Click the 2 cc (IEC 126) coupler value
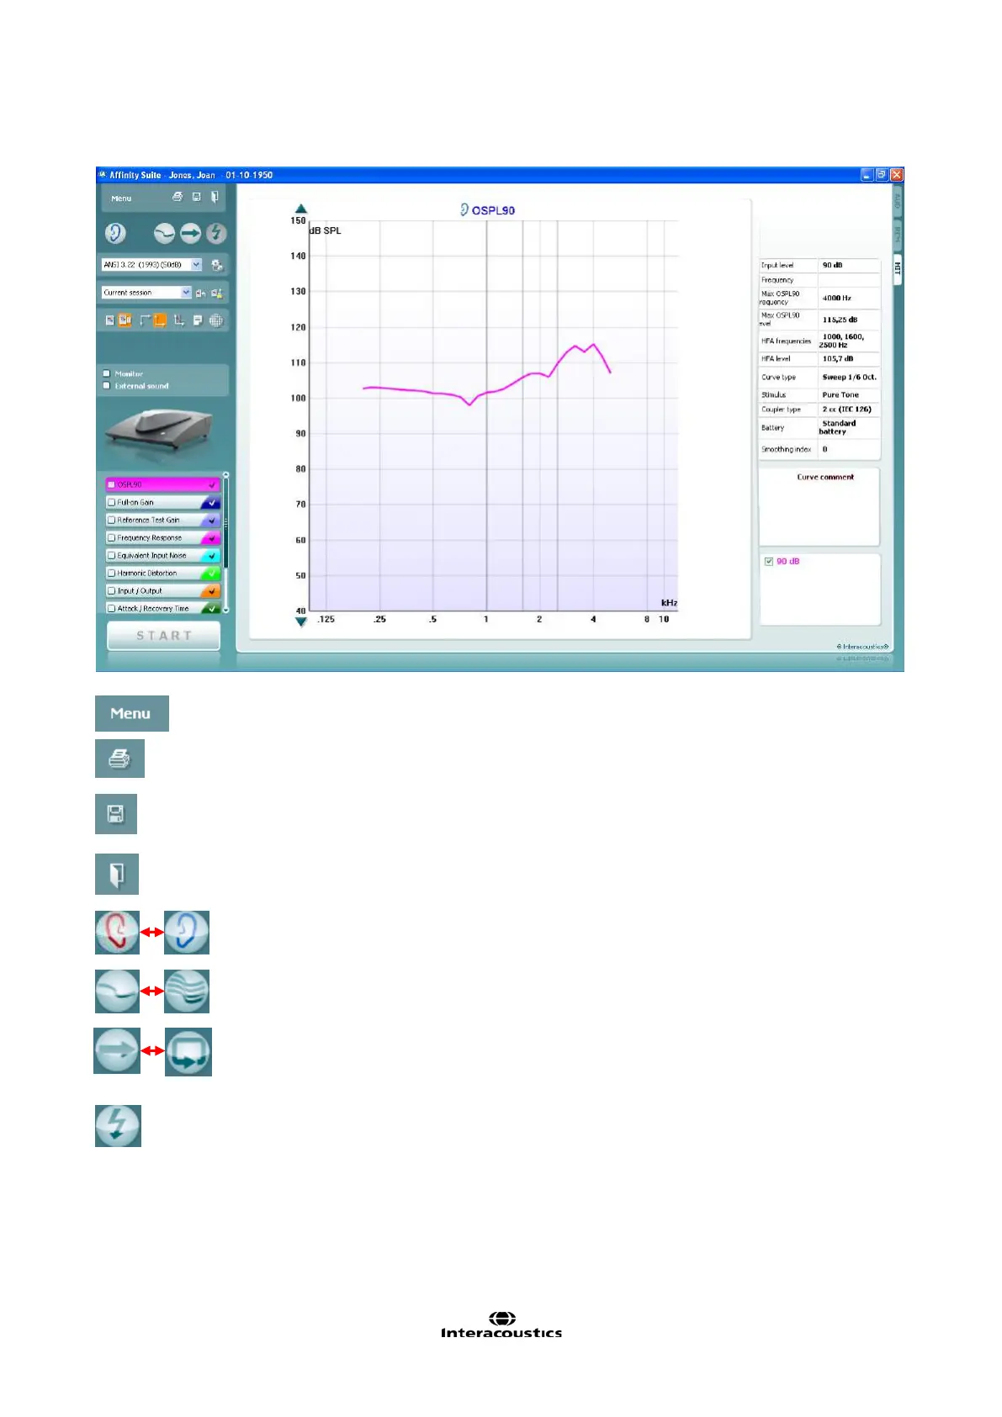Screen dimensions: 1002x1417 (846, 410)
